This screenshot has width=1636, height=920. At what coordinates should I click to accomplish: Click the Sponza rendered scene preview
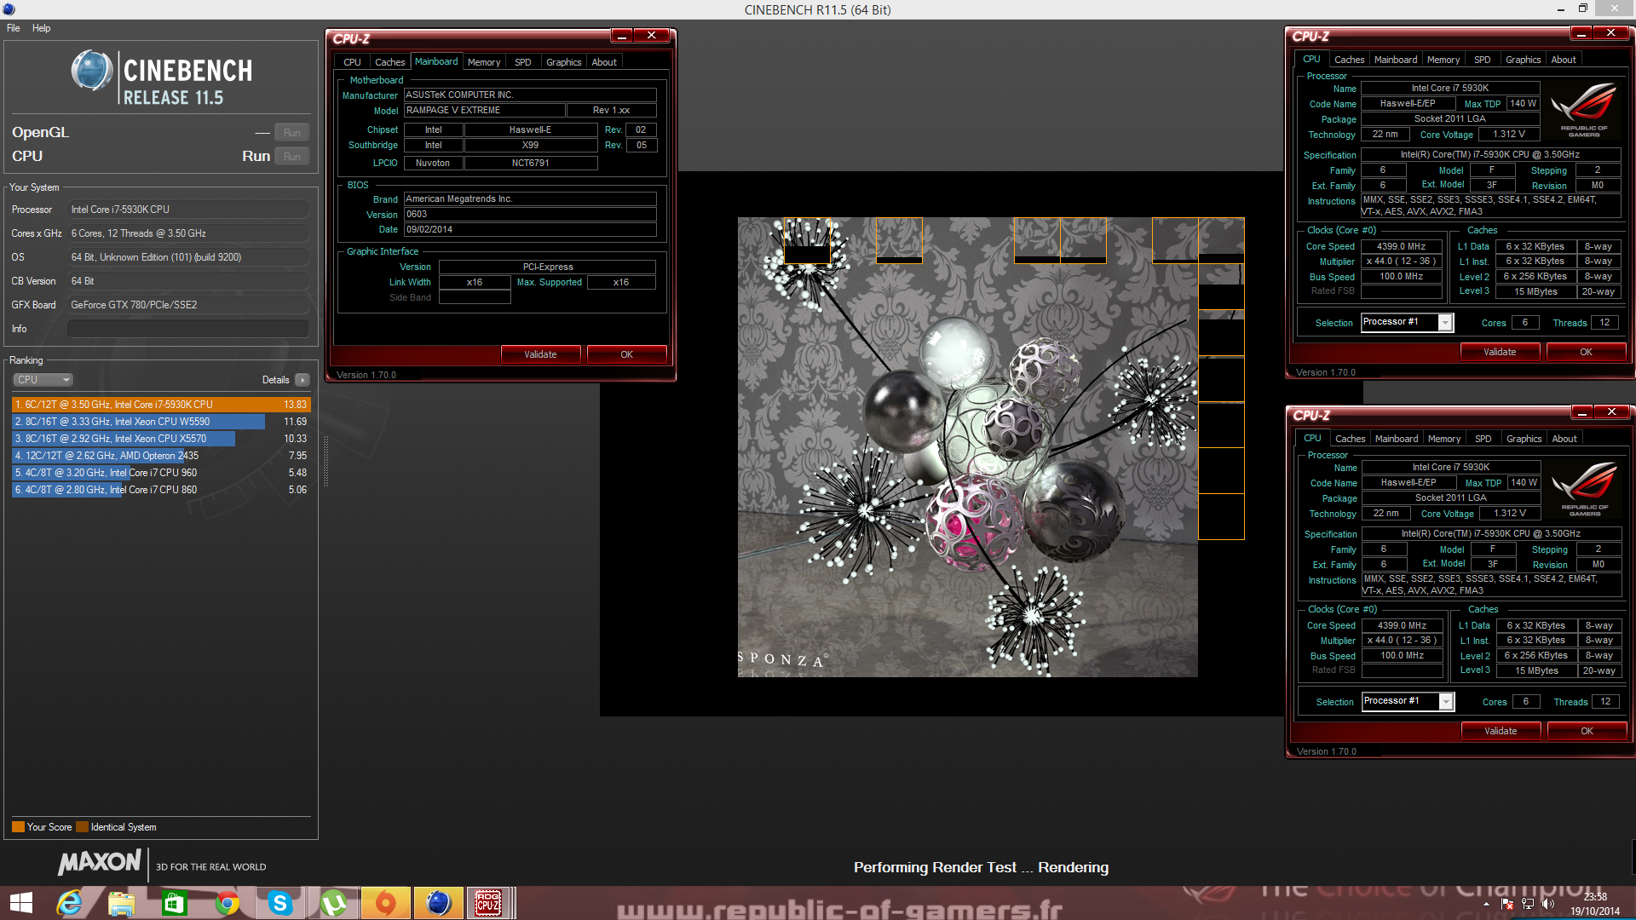967,447
